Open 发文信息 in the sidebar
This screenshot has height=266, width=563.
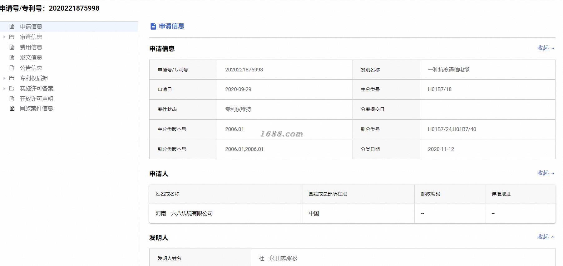(31, 57)
